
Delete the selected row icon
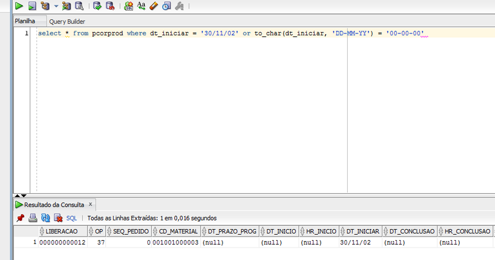click(58, 218)
